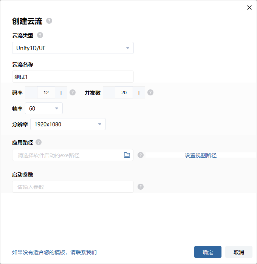Image resolution: width=257 pixels, height=264 pixels.
Task: Increase 并发数 with the plus button
Action: [139, 93]
